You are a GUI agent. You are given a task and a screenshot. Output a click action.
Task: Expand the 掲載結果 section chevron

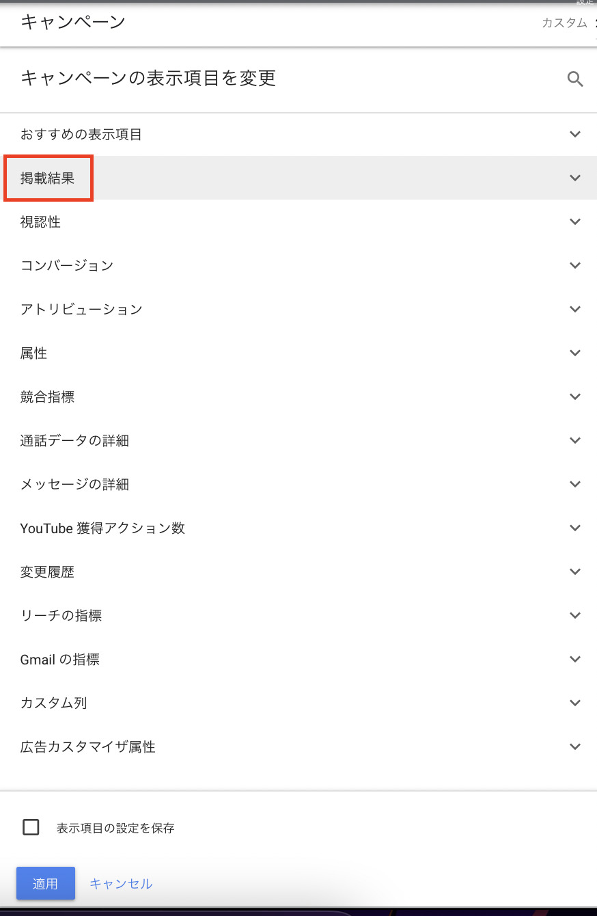(575, 178)
